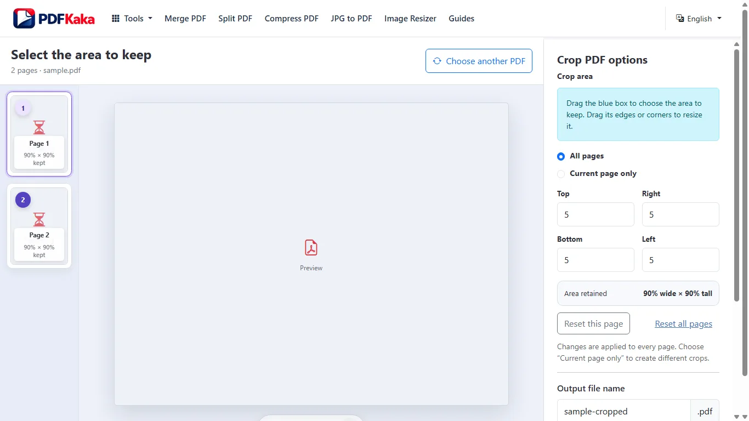Click the page number 2 badge
Viewport: 749px width, 421px height.
(x=23, y=200)
